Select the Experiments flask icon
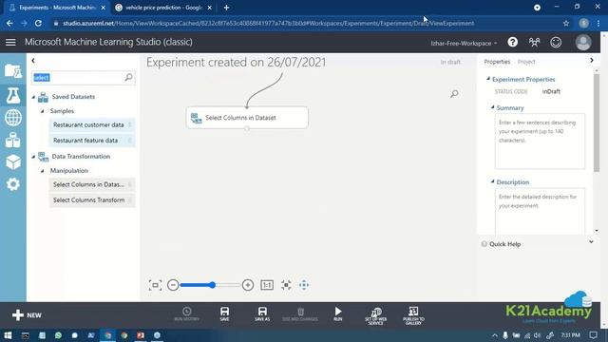The height and width of the screenshot is (342, 608). pyautogui.click(x=13, y=95)
